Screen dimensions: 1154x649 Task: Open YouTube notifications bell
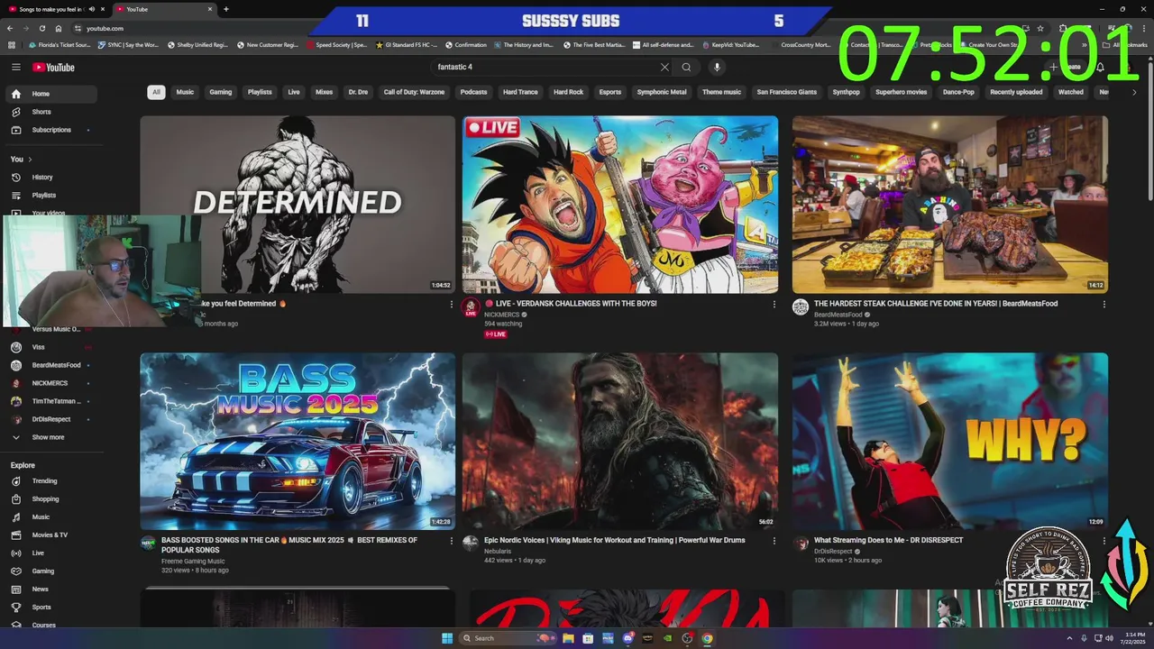1100,67
